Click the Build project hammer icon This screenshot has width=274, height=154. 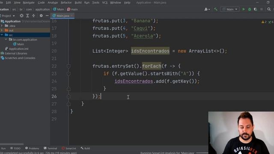click(215, 9)
